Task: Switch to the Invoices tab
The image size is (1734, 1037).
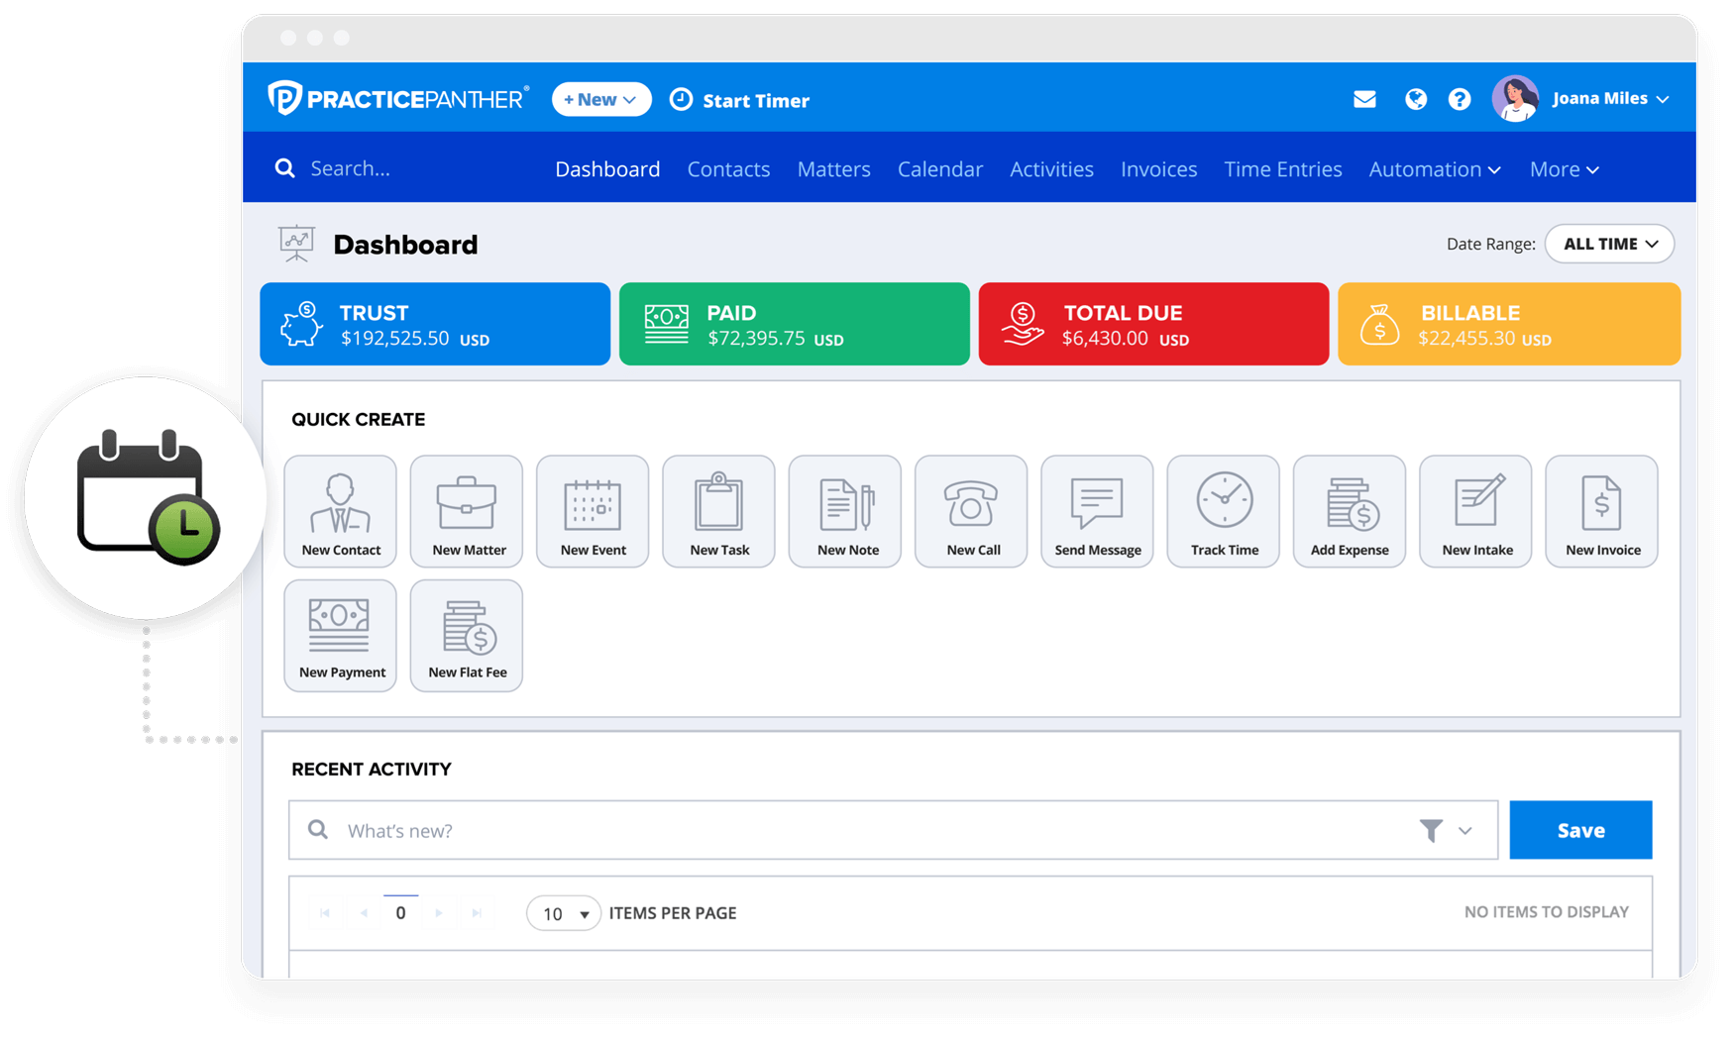Action: coord(1158,169)
